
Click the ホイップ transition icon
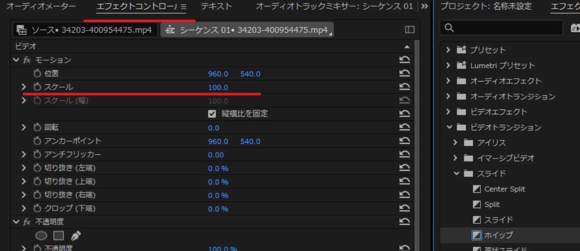pyautogui.click(x=477, y=235)
